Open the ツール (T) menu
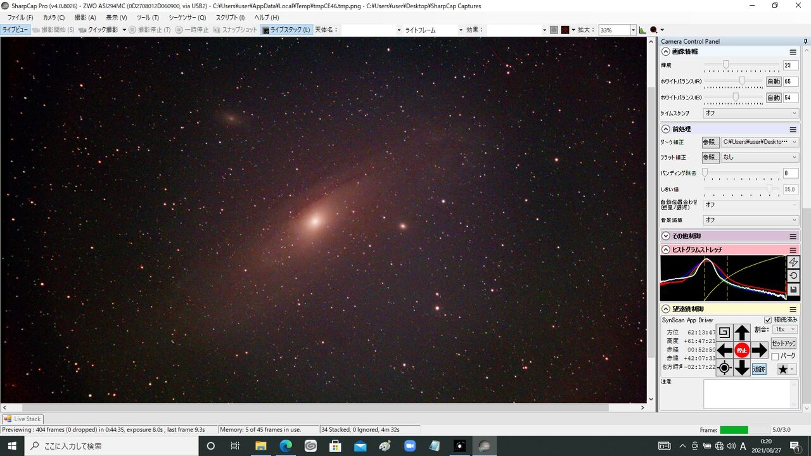Screen dimensions: 811x456 coord(148,18)
